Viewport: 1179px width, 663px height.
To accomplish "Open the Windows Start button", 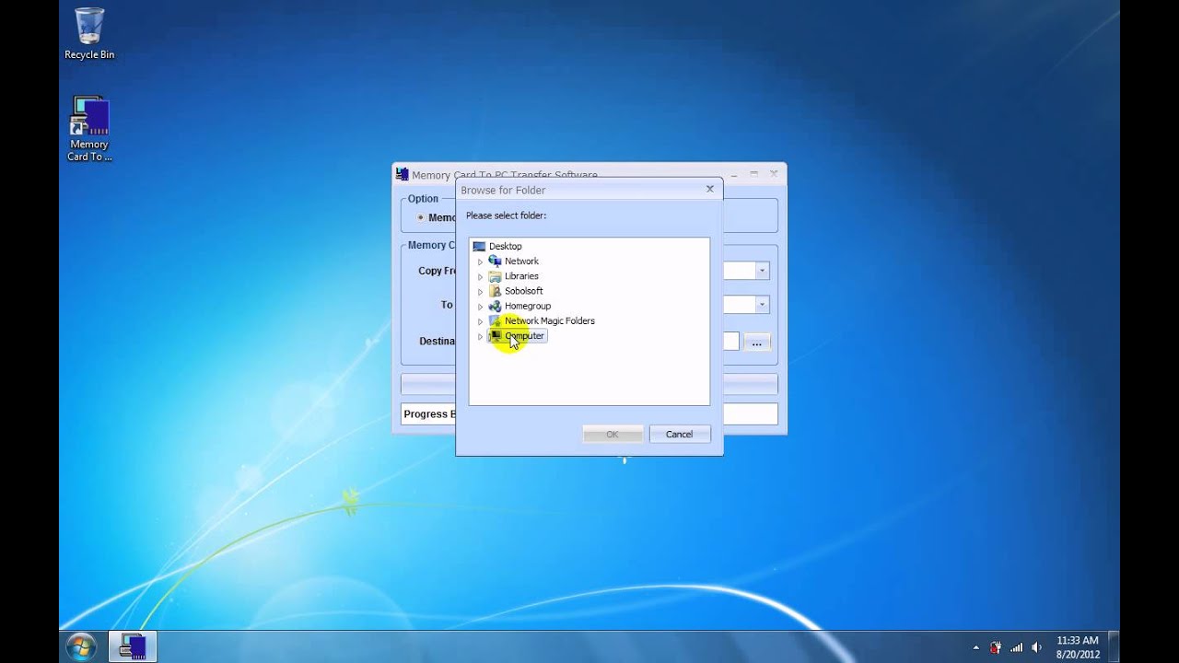I will pyautogui.click(x=81, y=646).
